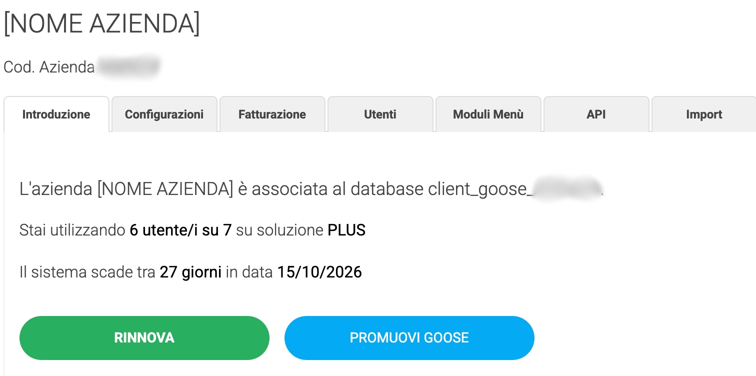
Task: Click the Cod. Azienda label
Action: [49, 67]
